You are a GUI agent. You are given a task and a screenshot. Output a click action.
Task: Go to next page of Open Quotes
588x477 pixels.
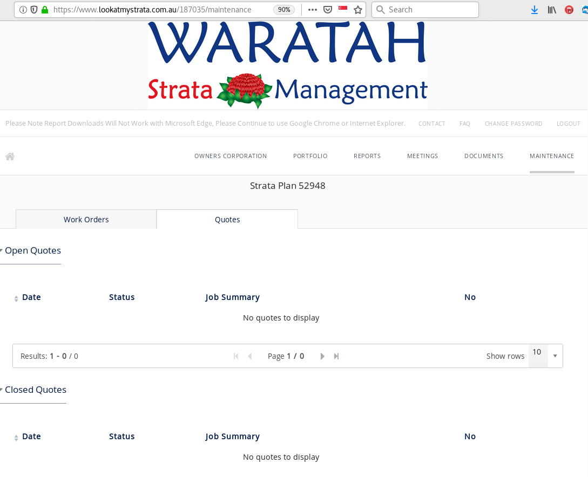pos(322,356)
